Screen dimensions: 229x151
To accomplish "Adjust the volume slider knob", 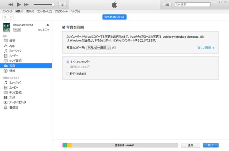I will click(53, 5).
